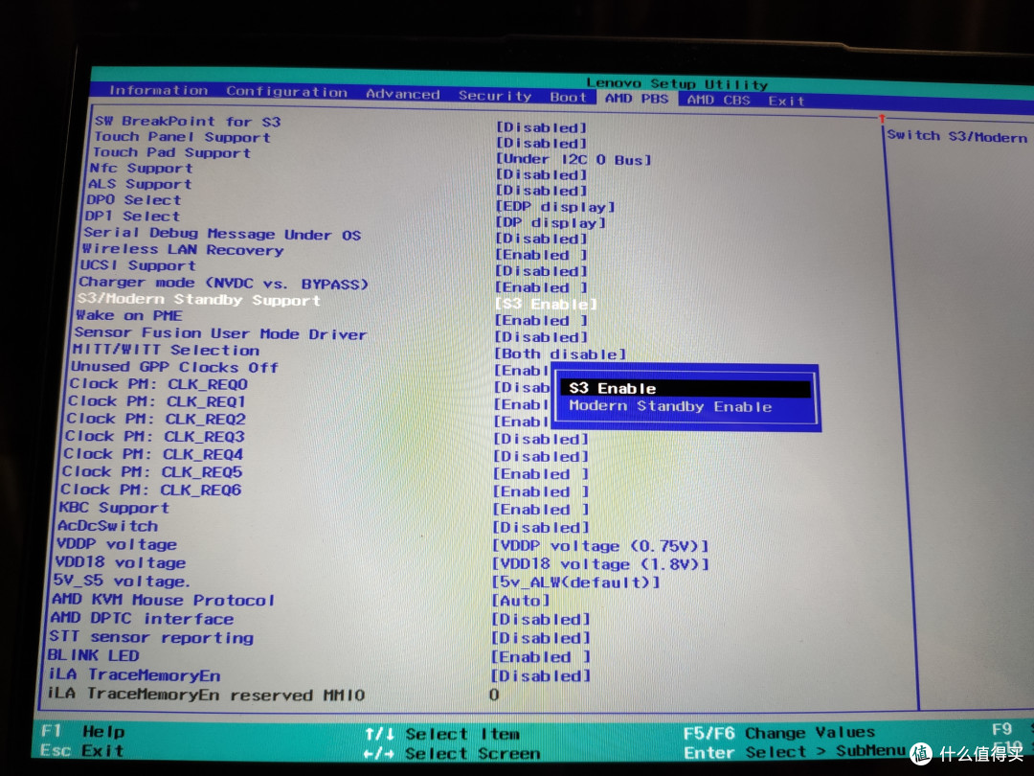
Task: Toggle Clock PM: CLK_REQ4 Disabled value
Action: click(x=541, y=457)
